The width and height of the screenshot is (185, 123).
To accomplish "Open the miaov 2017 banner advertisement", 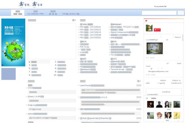I will (13, 42).
